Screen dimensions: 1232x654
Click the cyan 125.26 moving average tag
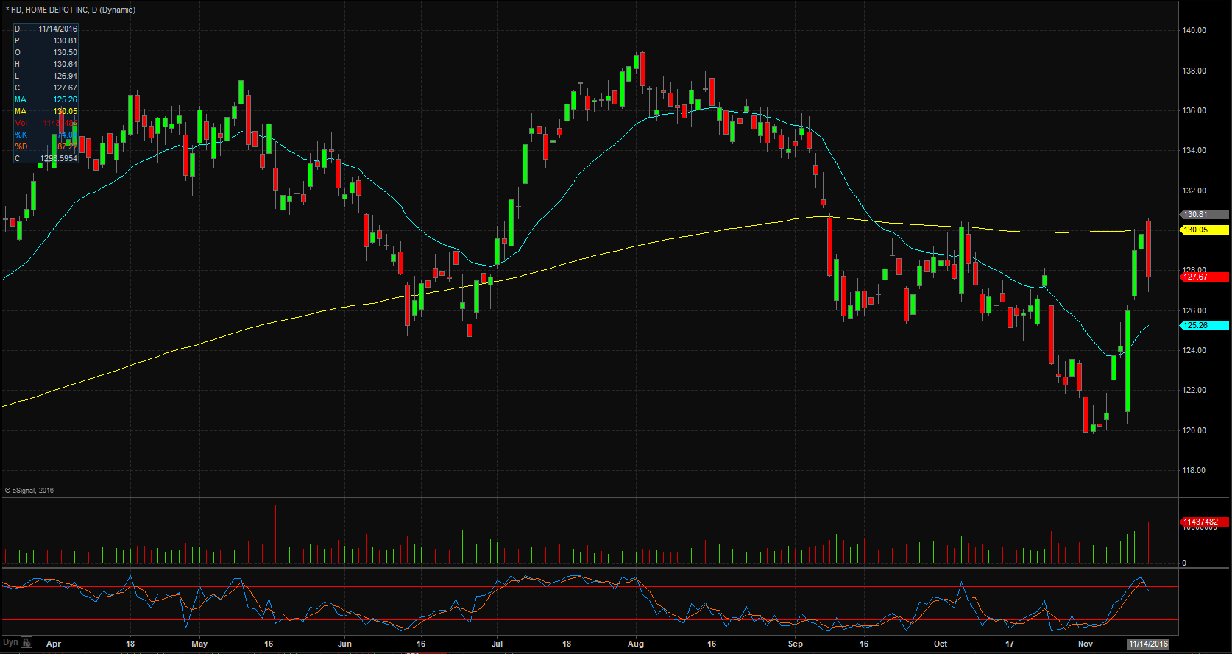coord(1205,326)
